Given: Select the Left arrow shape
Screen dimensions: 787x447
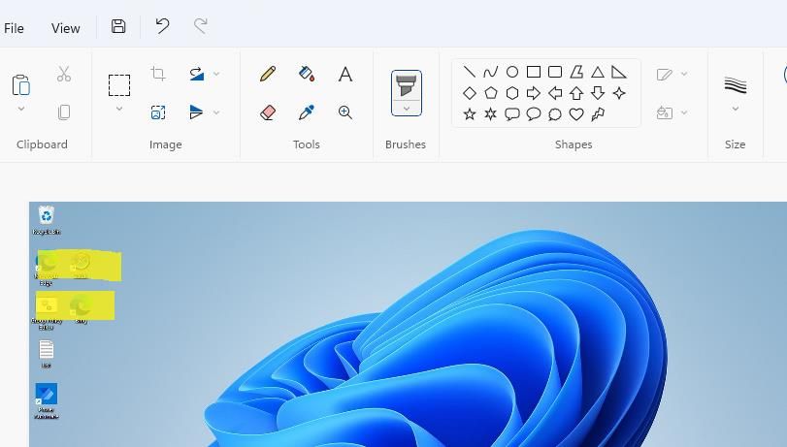Looking at the screenshot, I should coord(555,93).
